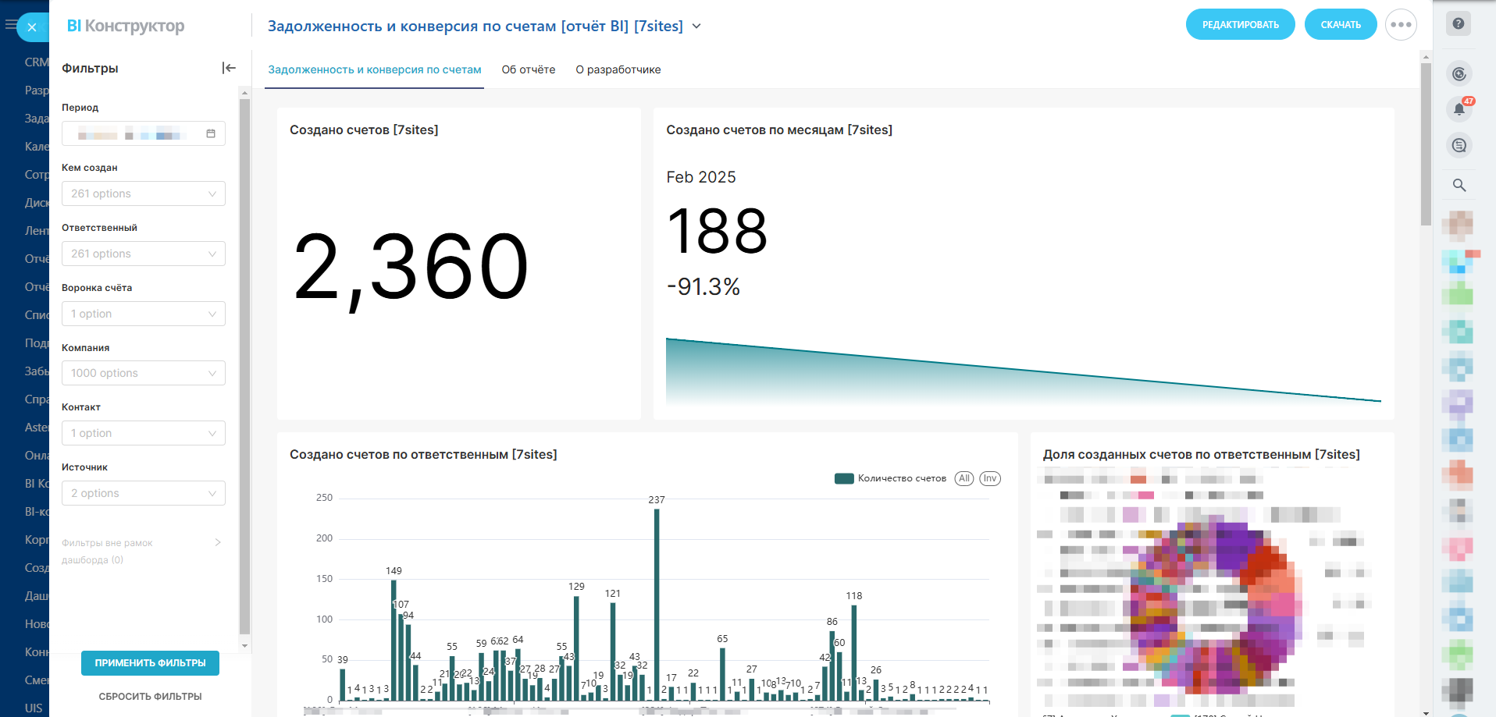Screen dimensions: 1496x717
Task: Click the circular icon below the help button
Action: 1459,74
